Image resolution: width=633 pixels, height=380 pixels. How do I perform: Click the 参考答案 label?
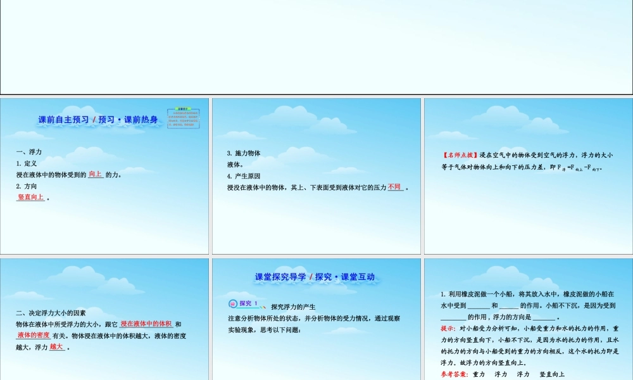click(x=454, y=374)
